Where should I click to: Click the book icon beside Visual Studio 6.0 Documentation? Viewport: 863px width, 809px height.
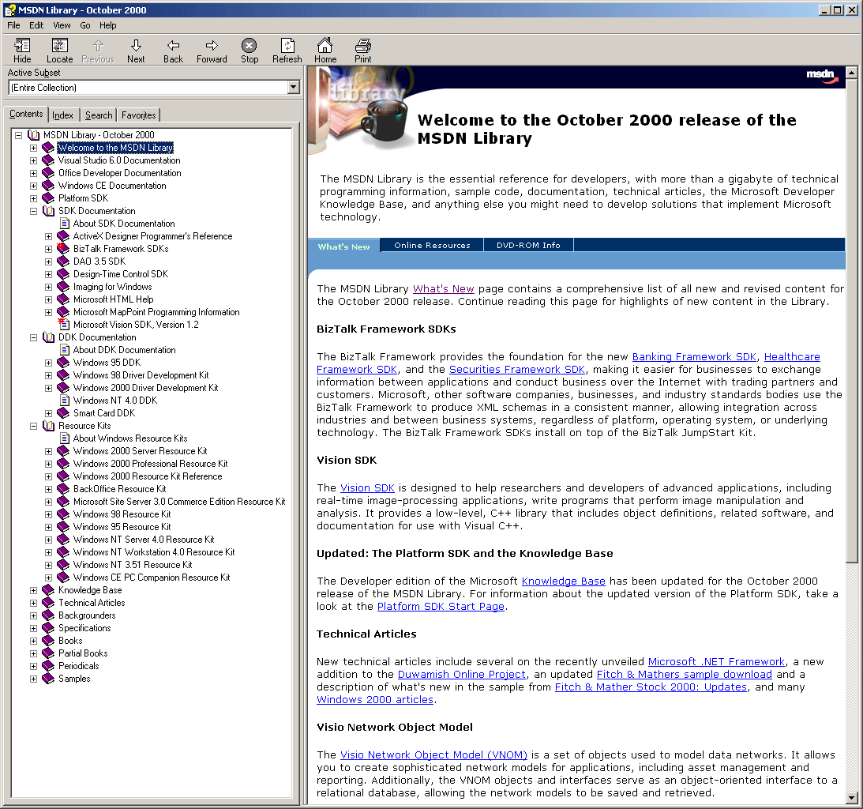(x=48, y=160)
